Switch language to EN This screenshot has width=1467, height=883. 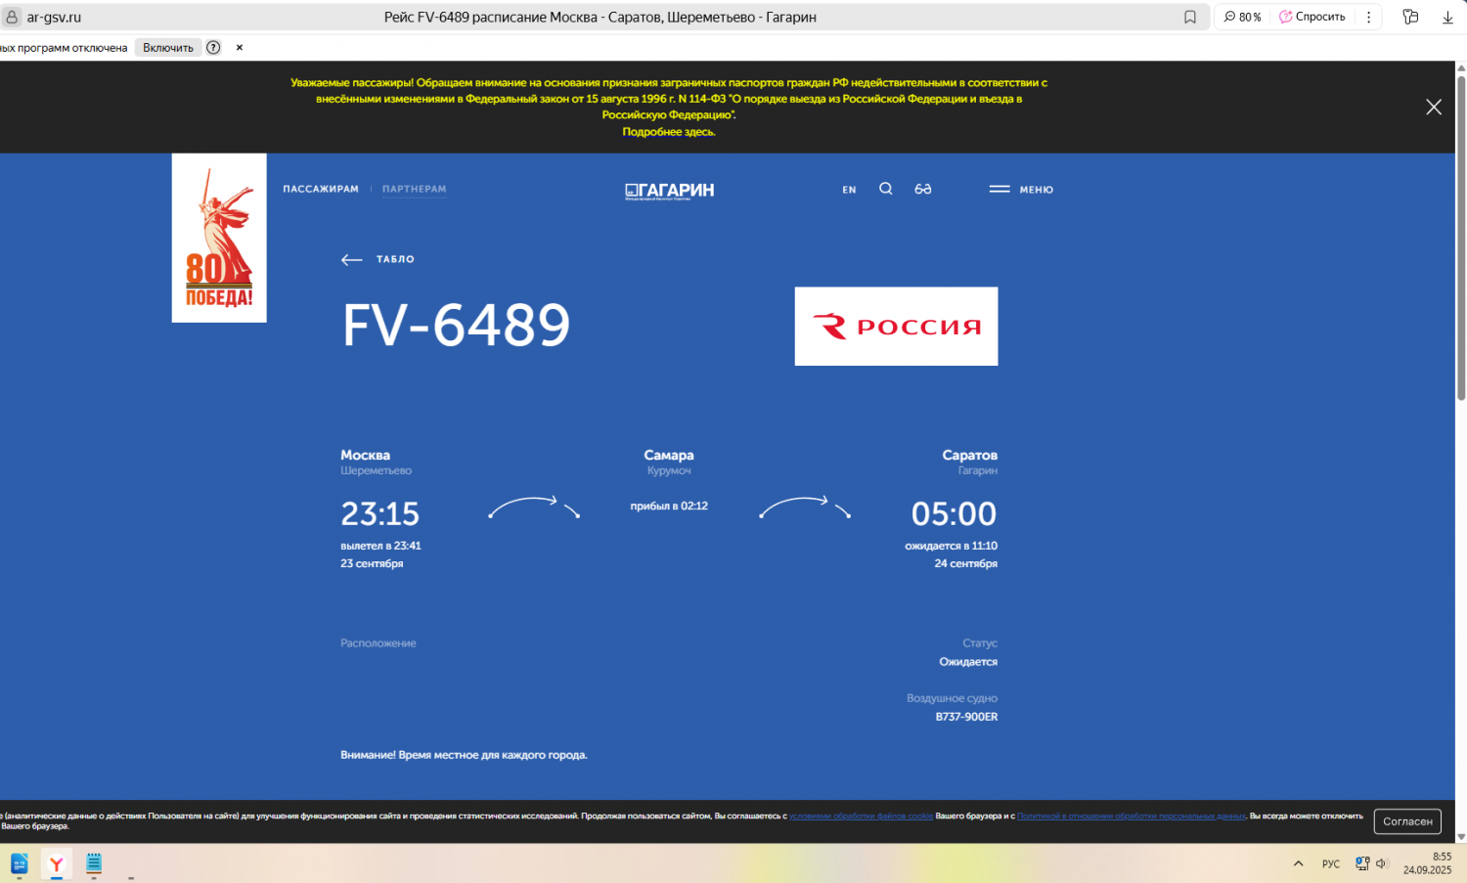pyautogui.click(x=849, y=190)
